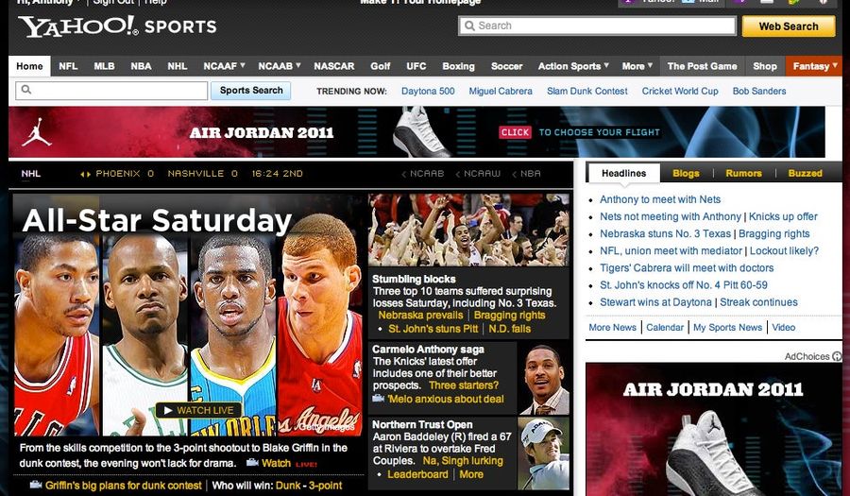Screen dimensions: 850x496
Task: Open the Calendar link
Action: click(x=665, y=328)
